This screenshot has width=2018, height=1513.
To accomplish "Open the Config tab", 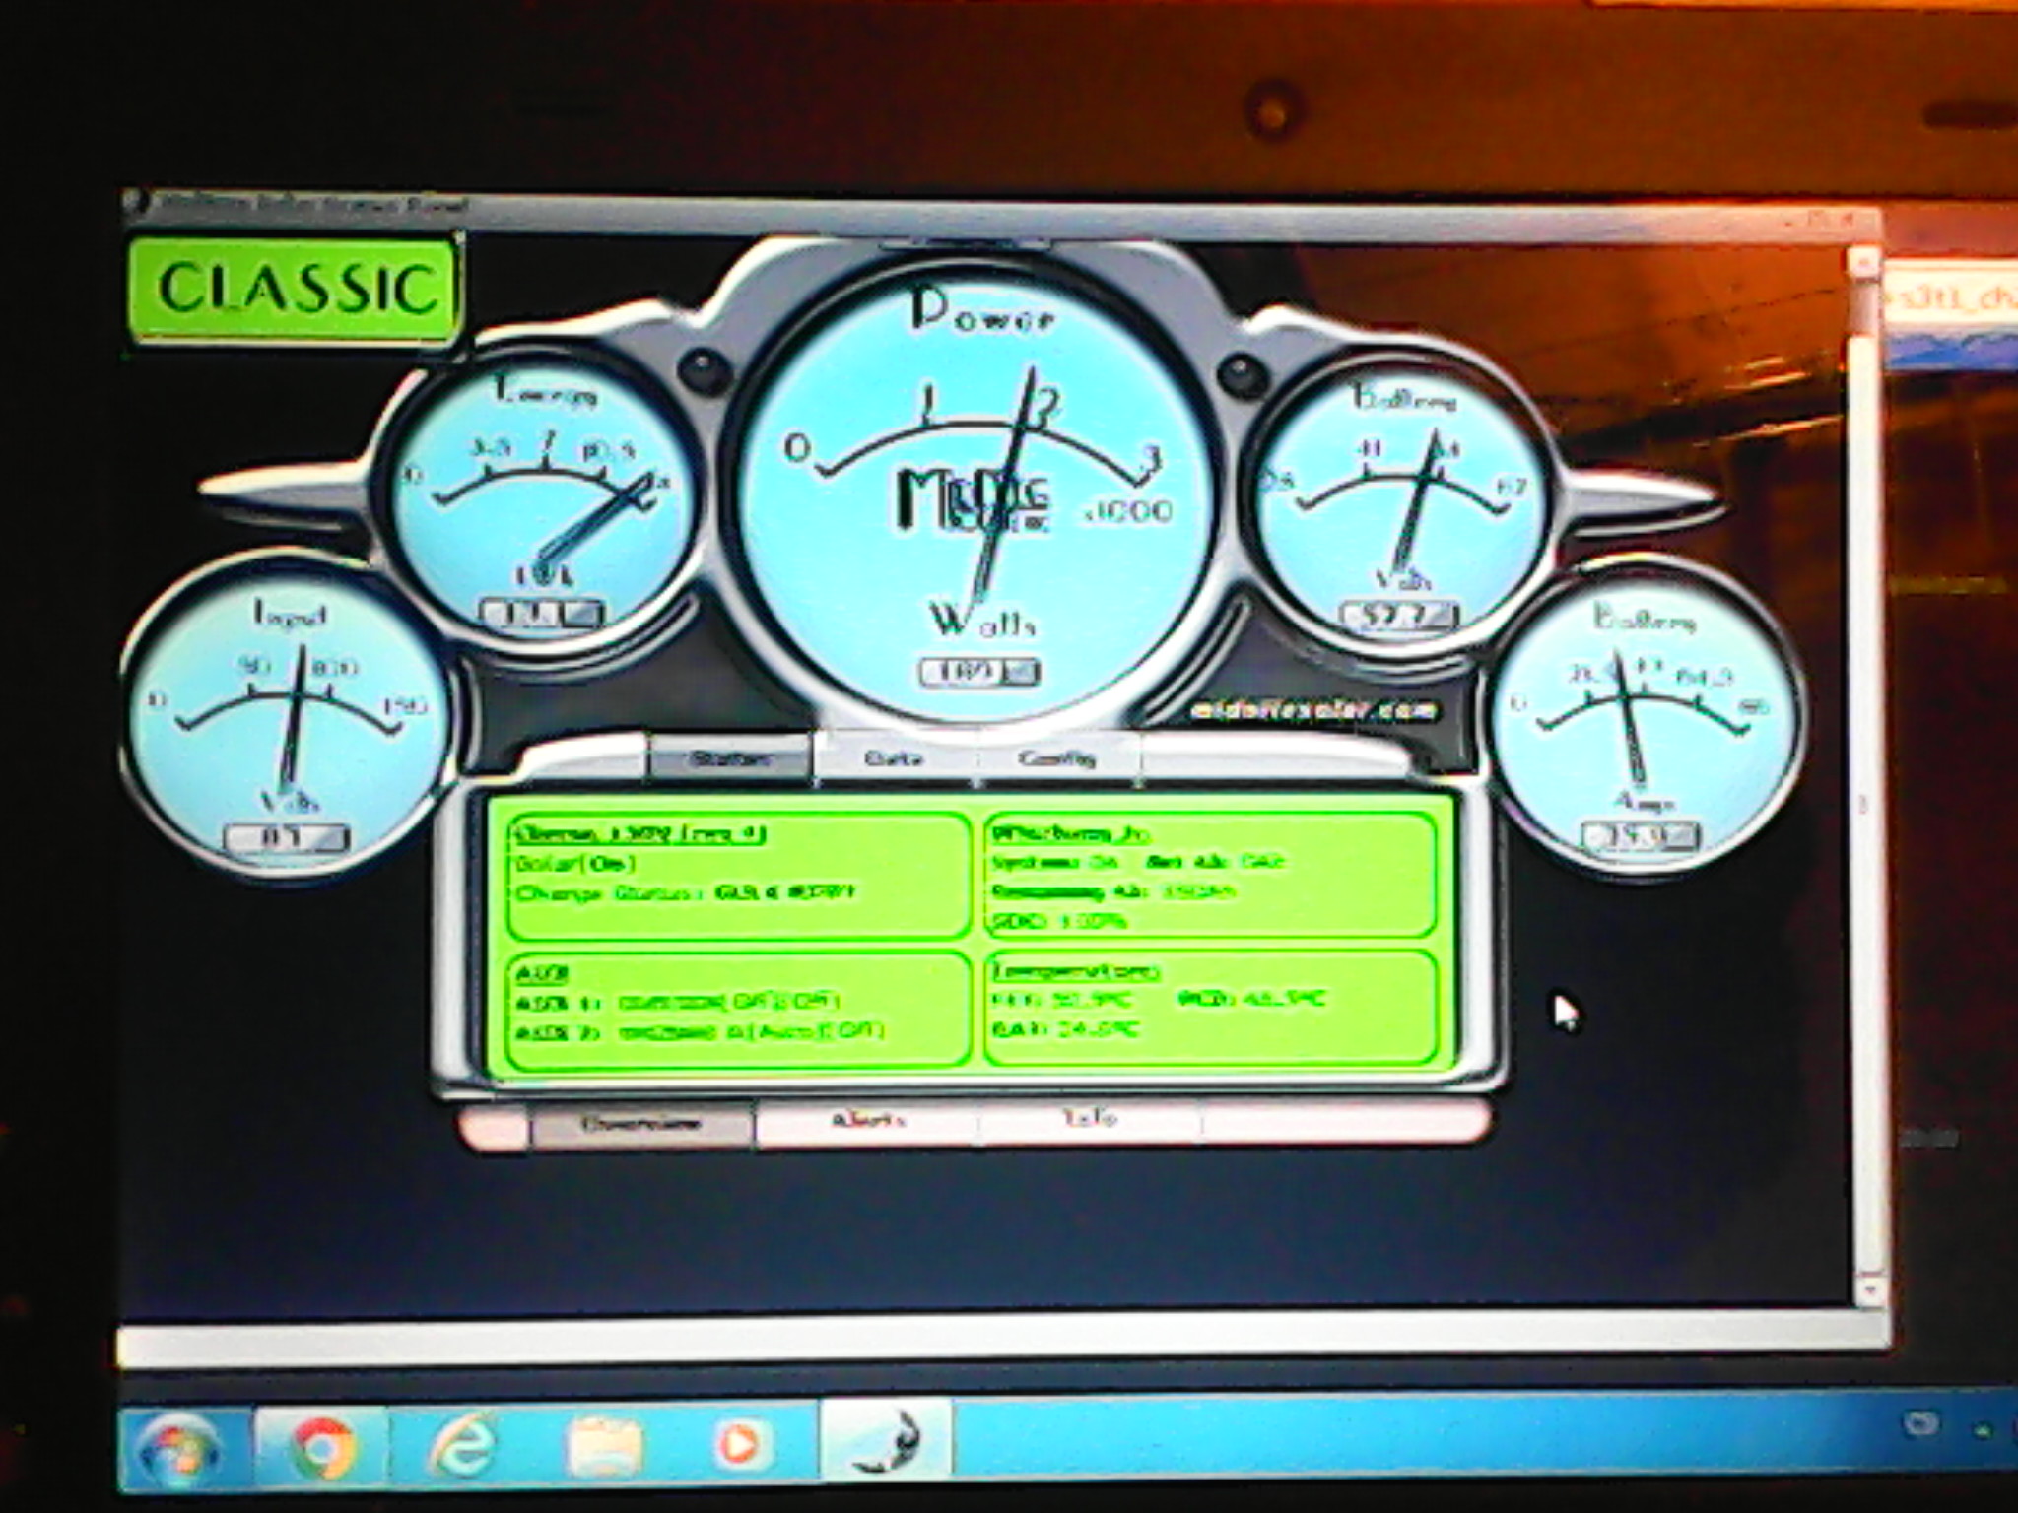I will coord(1057,759).
